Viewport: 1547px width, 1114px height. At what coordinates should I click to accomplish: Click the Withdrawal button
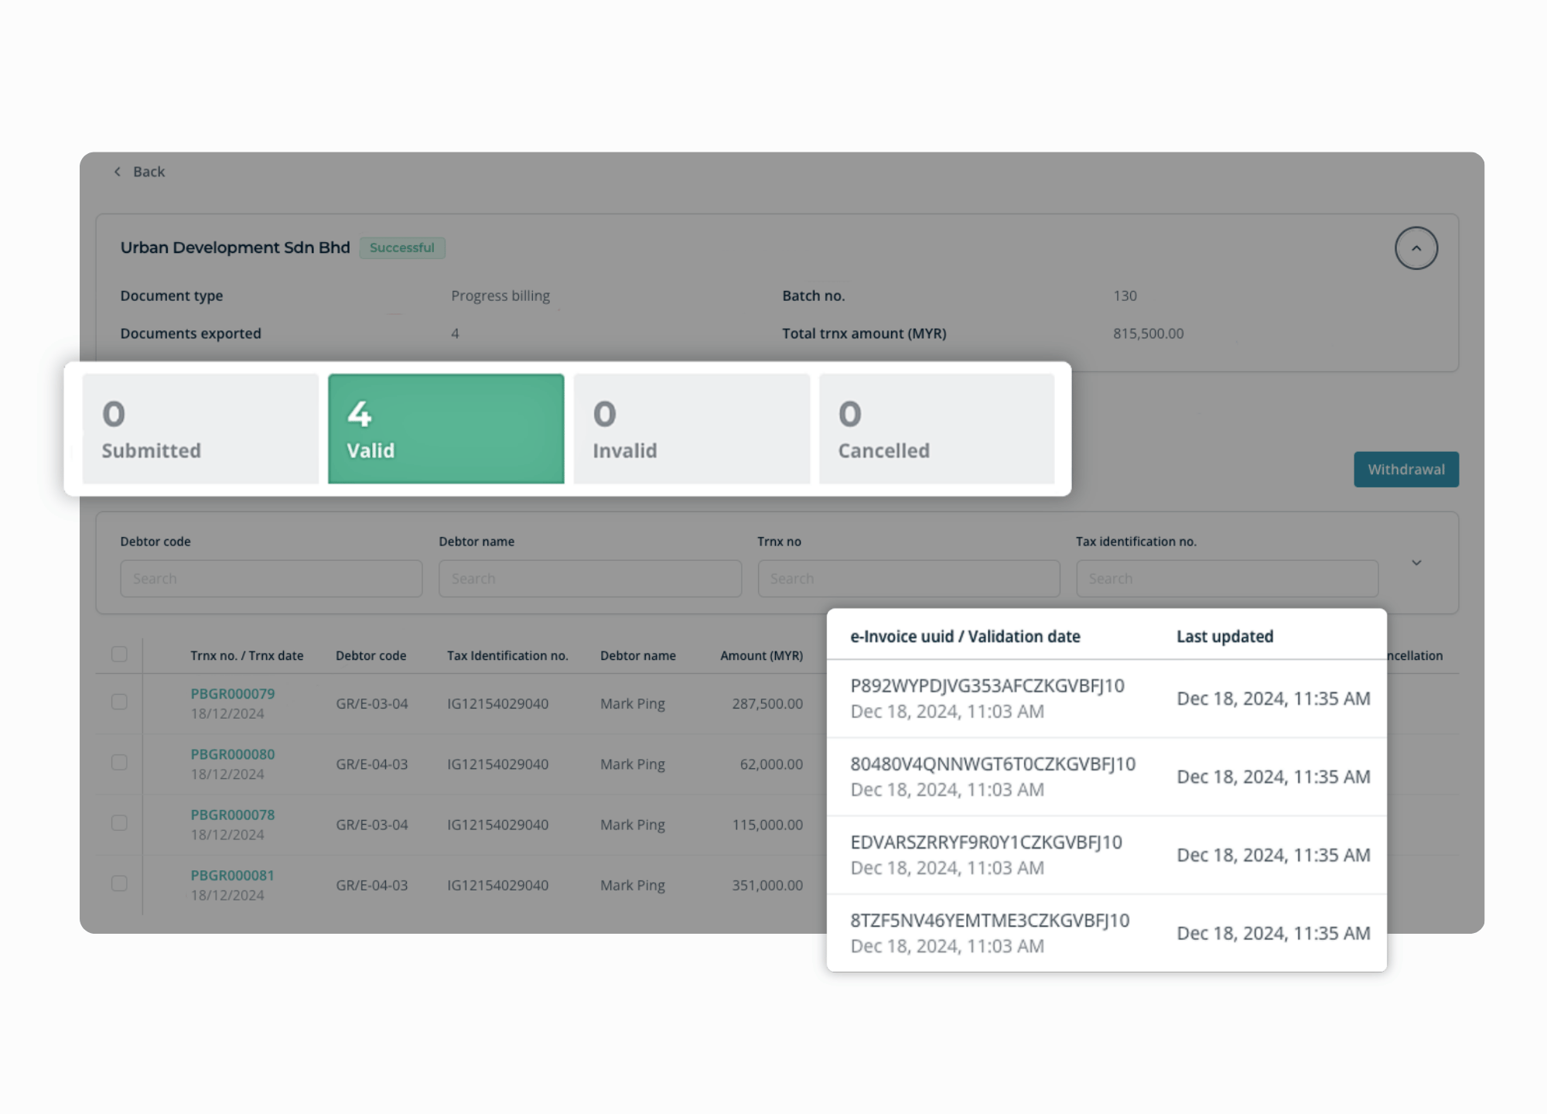click(1406, 470)
